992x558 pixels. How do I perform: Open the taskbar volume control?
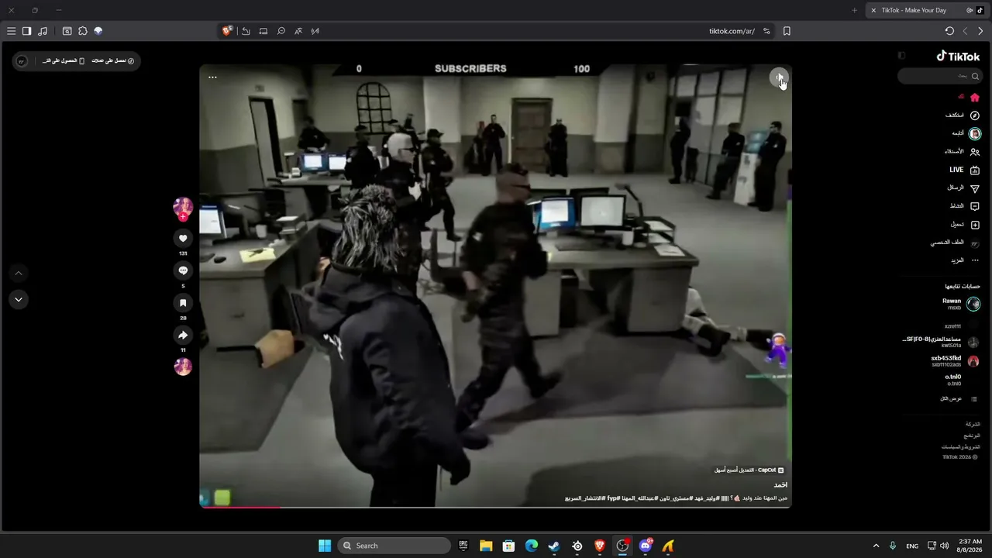pyautogui.click(x=944, y=546)
